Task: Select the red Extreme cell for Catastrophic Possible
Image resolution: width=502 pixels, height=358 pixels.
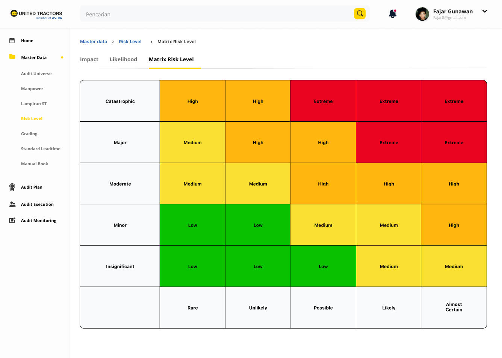Action: click(x=323, y=101)
